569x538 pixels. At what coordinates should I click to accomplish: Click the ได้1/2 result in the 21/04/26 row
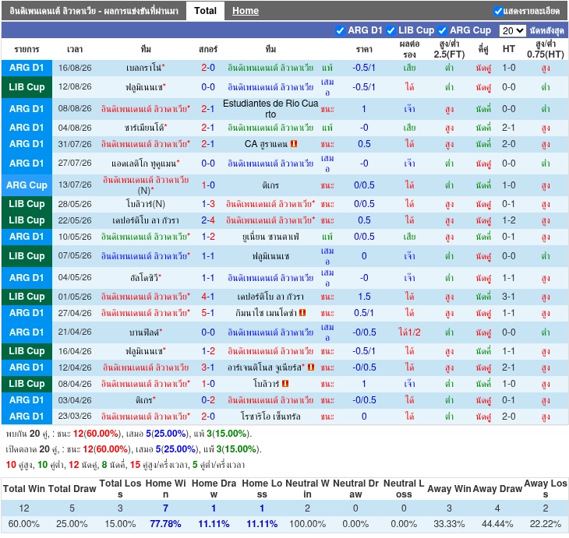pyautogui.click(x=409, y=332)
